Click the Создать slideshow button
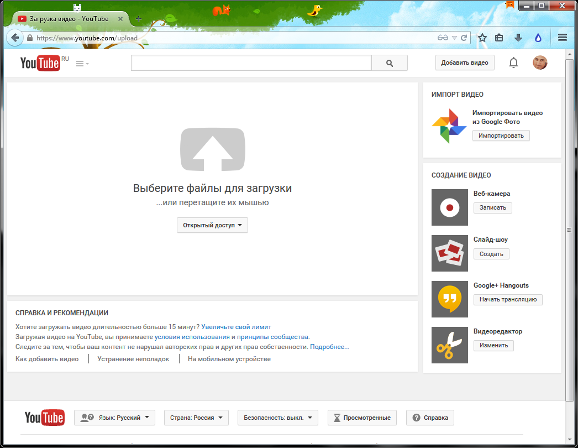 (x=491, y=254)
